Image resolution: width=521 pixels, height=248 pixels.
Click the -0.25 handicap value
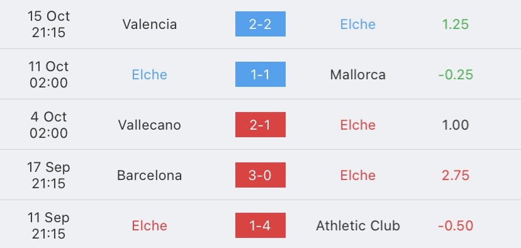pyautogui.click(x=456, y=74)
